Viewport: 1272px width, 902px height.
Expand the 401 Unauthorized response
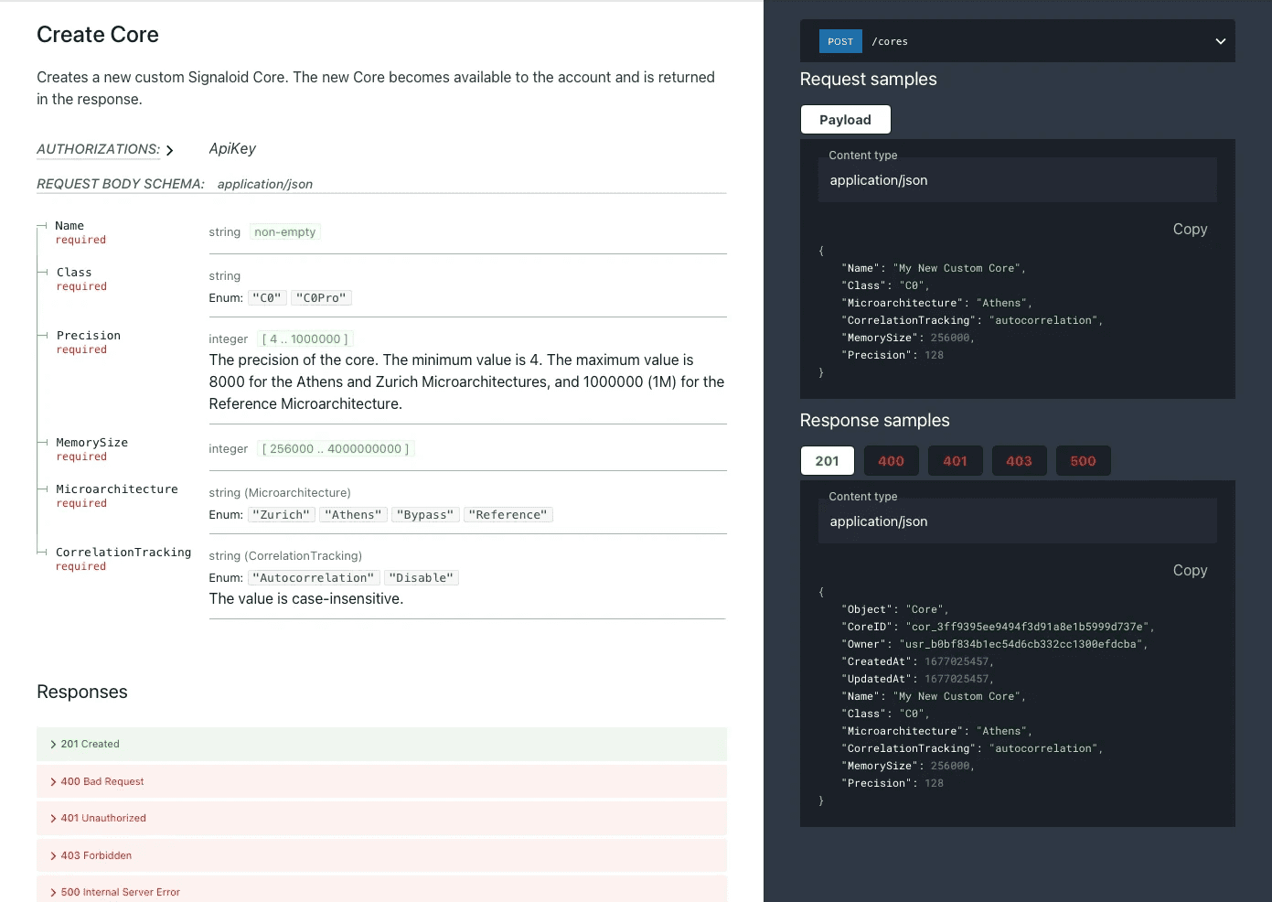[x=381, y=818]
